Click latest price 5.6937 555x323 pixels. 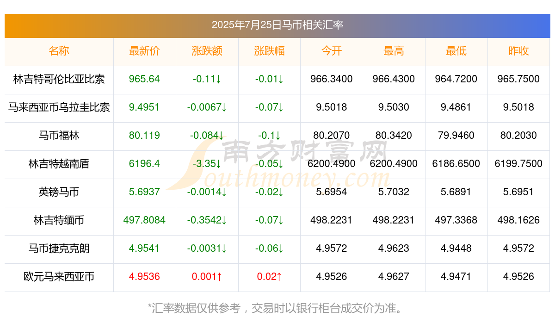144,192
